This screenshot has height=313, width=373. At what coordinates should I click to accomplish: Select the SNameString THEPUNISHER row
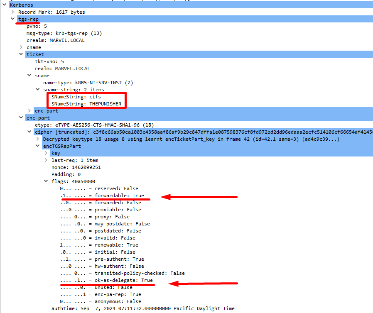coord(86,104)
